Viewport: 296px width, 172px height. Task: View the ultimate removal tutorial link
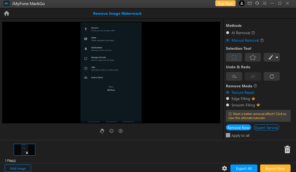(258, 116)
